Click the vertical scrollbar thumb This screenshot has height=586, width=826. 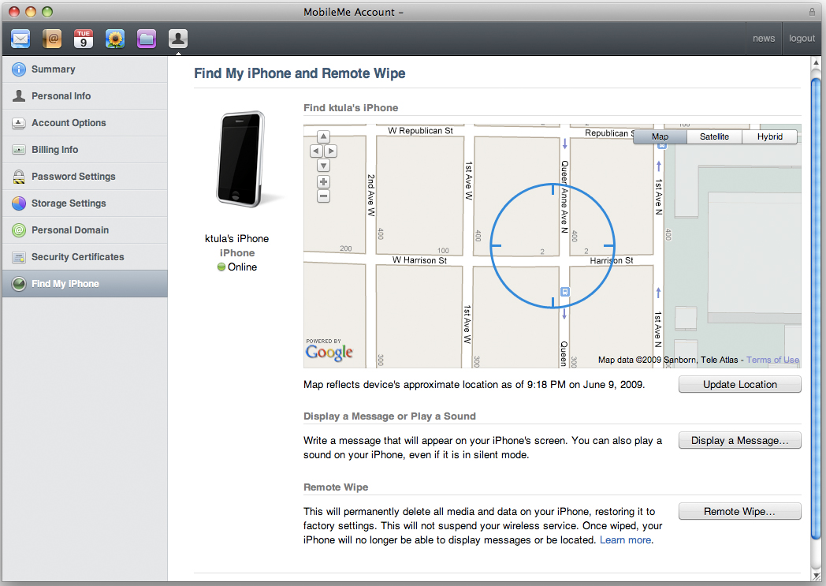[x=816, y=309]
